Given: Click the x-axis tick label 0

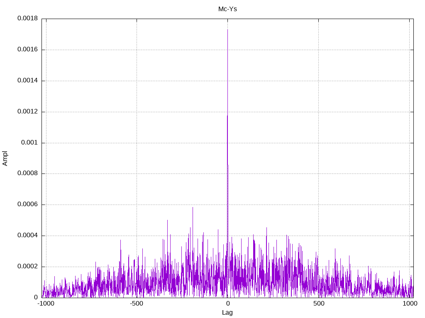Looking at the screenshot, I should click(228, 304).
